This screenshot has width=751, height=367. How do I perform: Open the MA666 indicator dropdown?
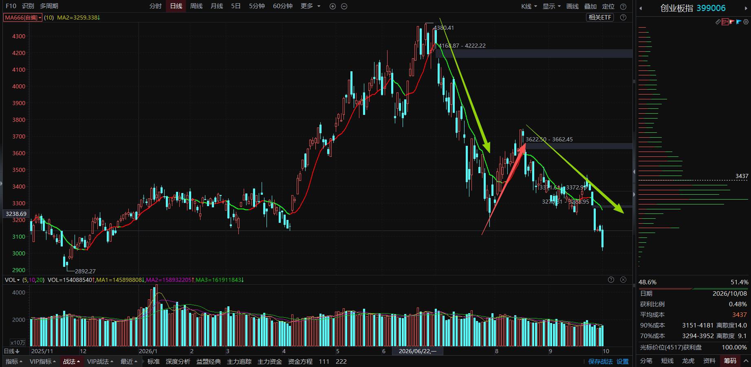pyautogui.click(x=23, y=18)
